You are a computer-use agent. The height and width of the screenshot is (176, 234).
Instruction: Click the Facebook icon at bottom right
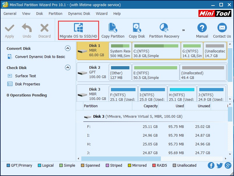211,165
